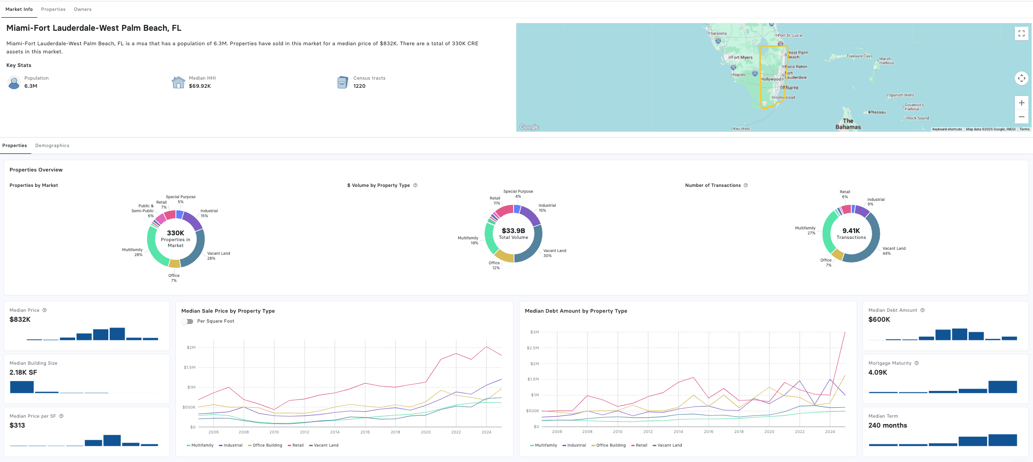Enable the Per Square Foot toggle
1033x462 pixels.
(187, 321)
